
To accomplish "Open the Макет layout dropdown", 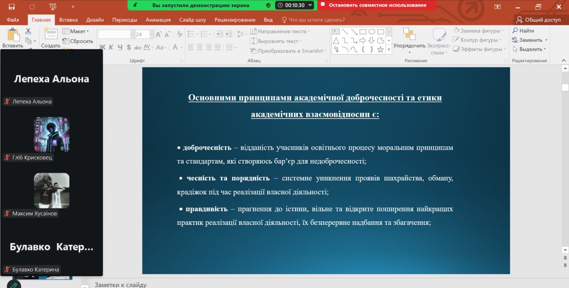I will coord(76,32).
